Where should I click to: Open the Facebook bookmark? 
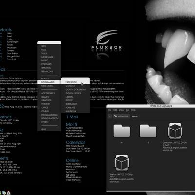[76, 82]
